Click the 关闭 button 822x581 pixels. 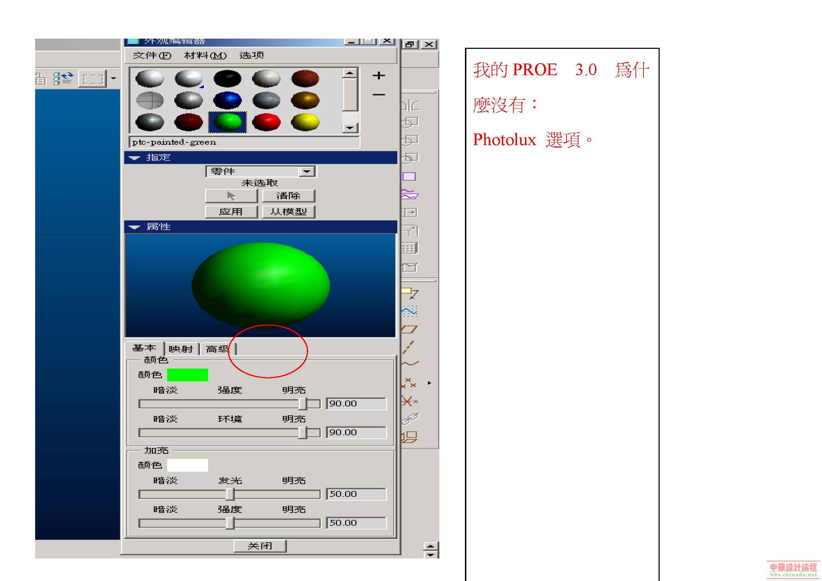(x=260, y=546)
